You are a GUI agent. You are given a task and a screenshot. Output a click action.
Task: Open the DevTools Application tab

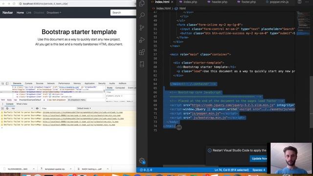pos(89,84)
